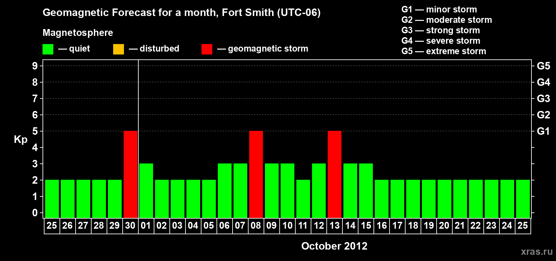Click the Kp value 9 on left axis

(x=35, y=66)
